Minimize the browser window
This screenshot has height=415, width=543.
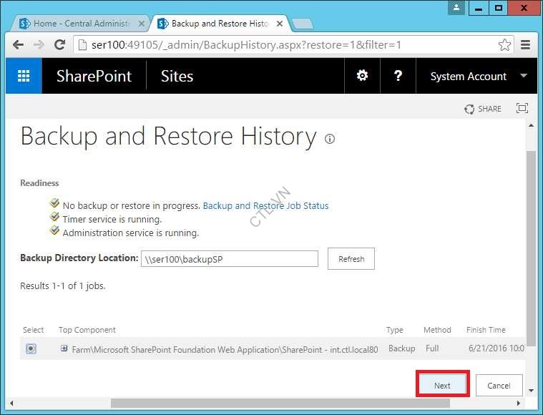pos(479,8)
